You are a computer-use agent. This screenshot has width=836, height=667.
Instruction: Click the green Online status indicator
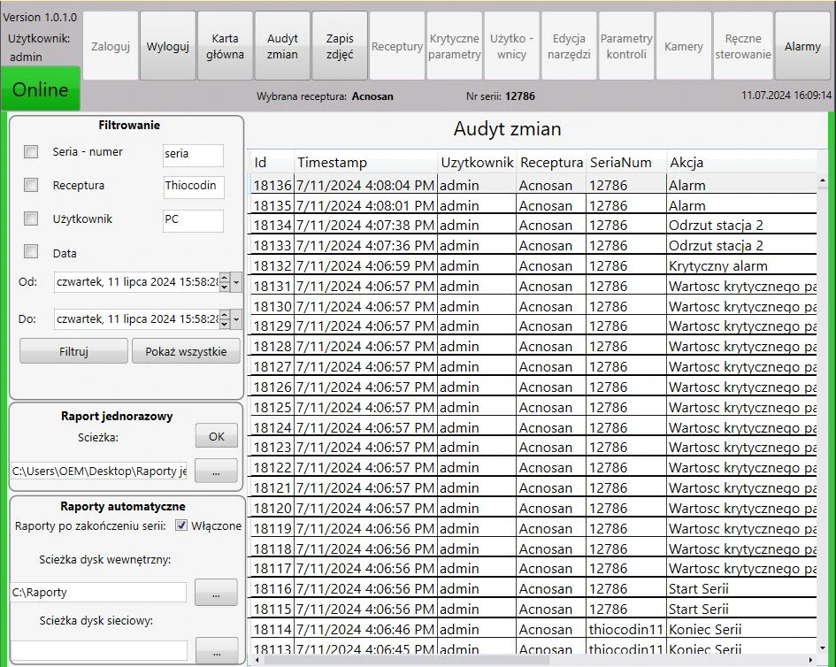[x=41, y=89]
